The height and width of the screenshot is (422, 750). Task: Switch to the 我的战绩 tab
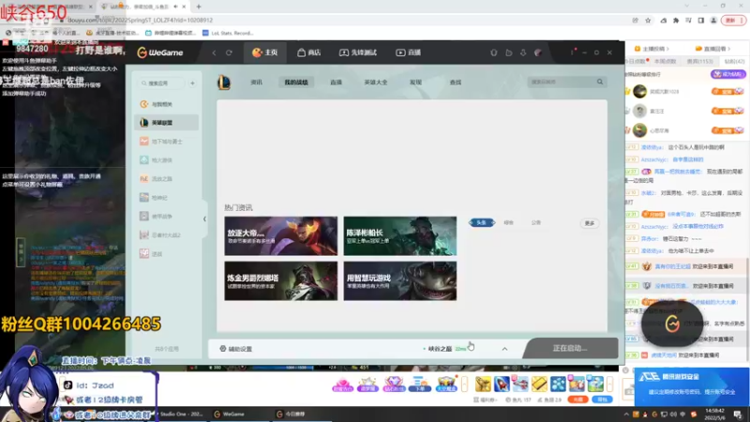coord(296,83)
